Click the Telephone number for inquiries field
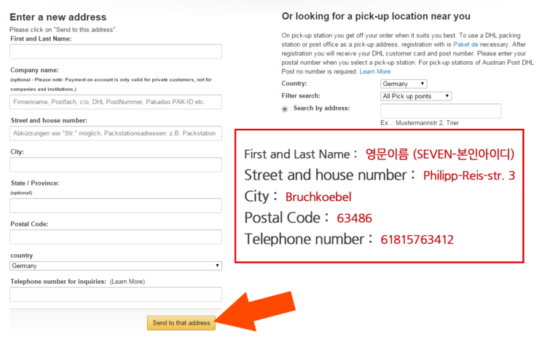This screenshot has width=539, height=345. [116, 295]
